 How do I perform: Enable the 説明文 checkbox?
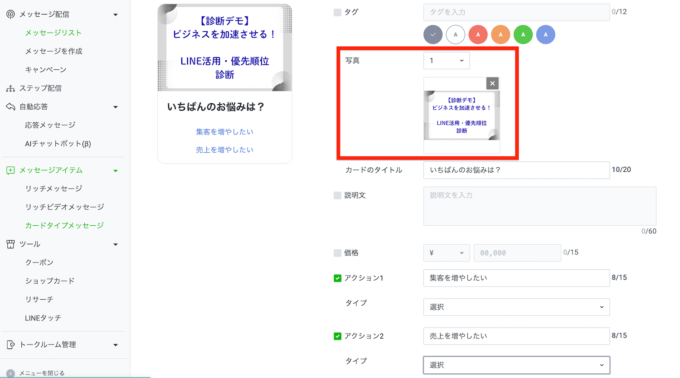coord(337,195)
